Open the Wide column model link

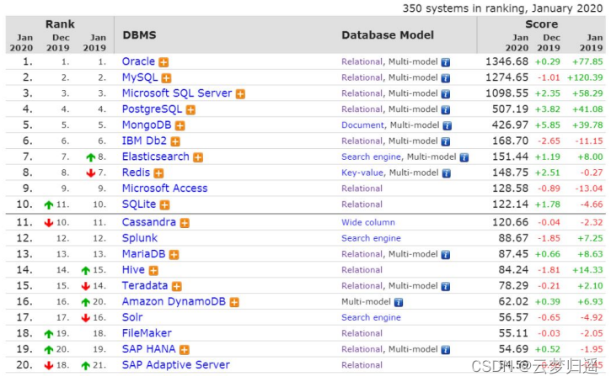pyautogui.click(x=368, y=222)
